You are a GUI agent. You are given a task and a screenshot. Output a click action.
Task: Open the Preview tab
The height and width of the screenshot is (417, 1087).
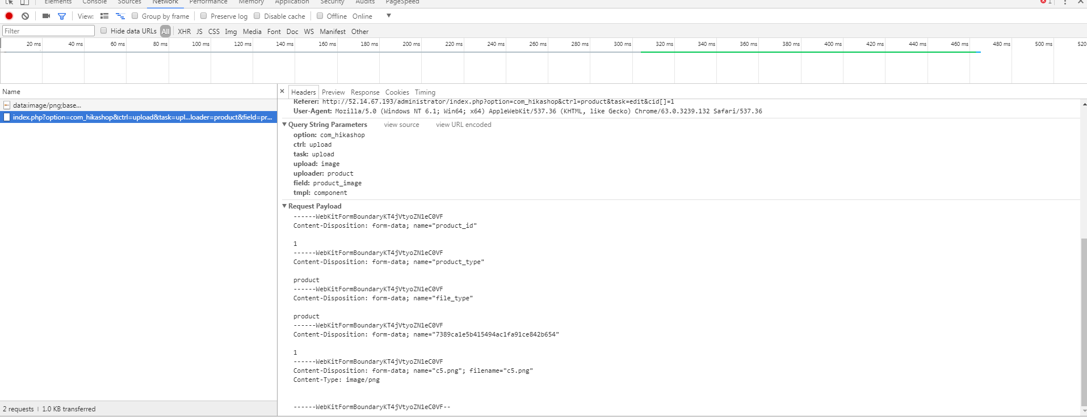click(333, 92)
